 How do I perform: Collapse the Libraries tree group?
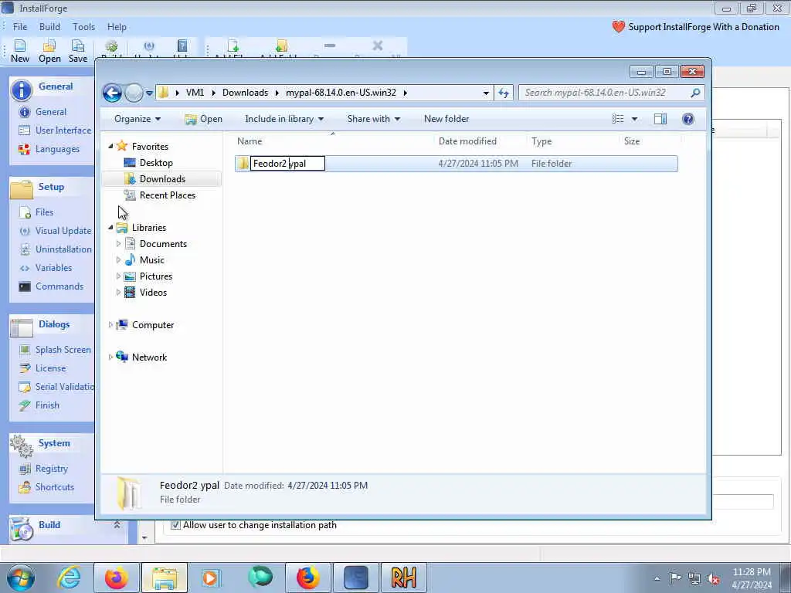click(x=110, y=228)
